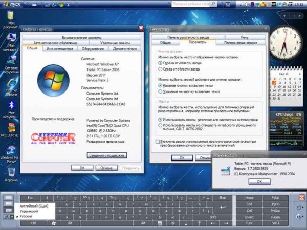
Task: Select the Слева от области ввода radio
Action: pos(160,69)
